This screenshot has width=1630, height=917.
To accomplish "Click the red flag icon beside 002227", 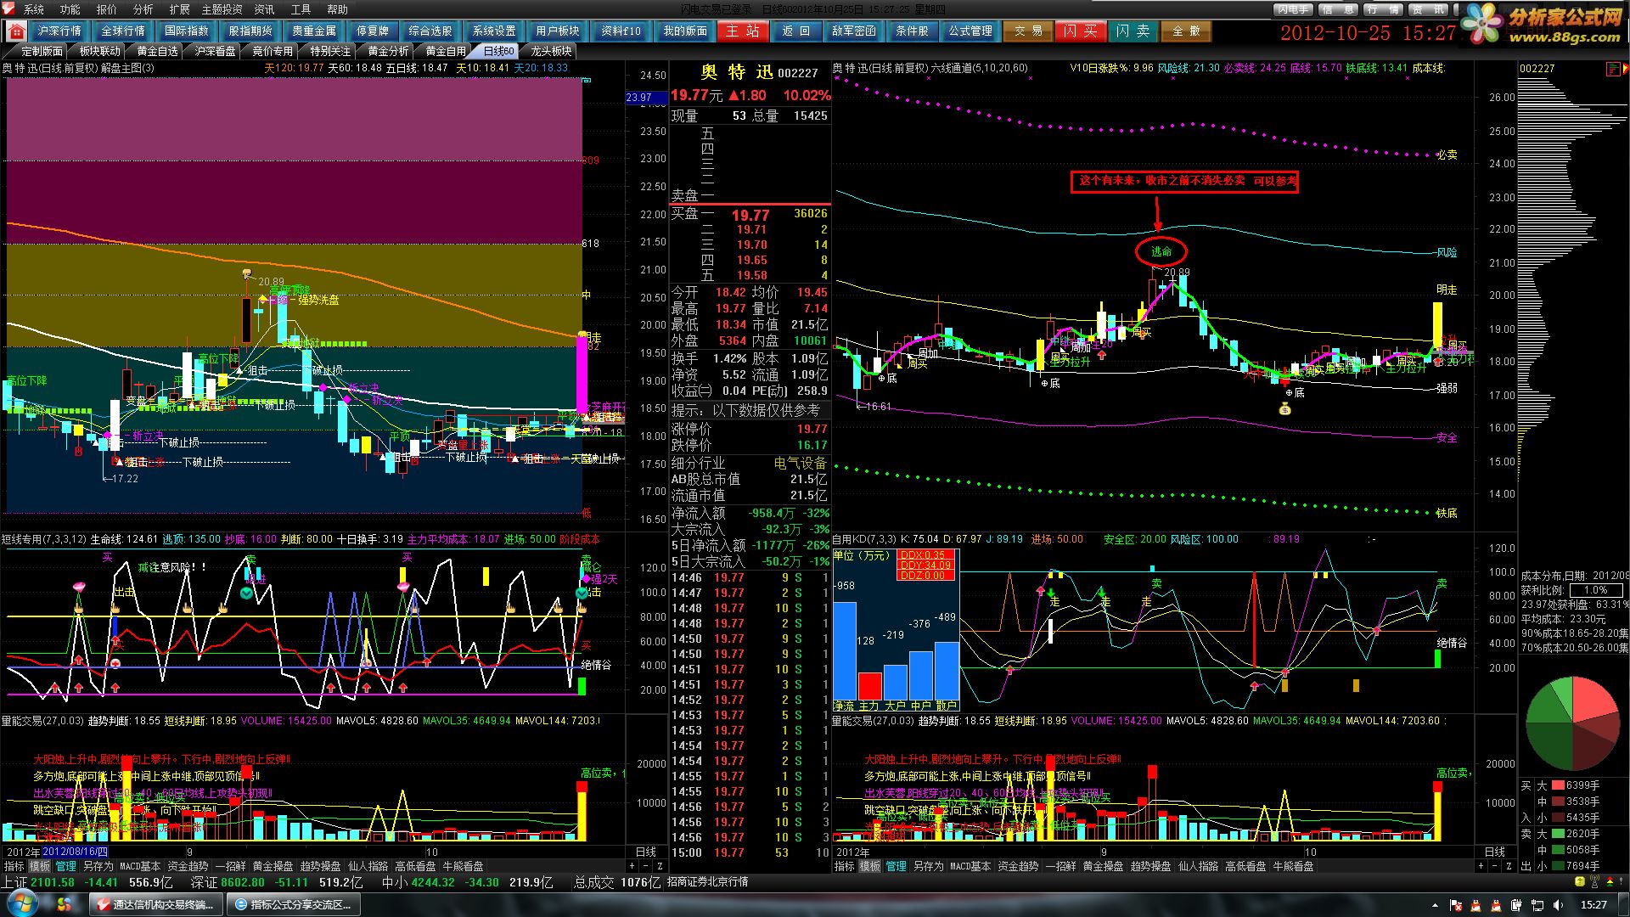I will point(1613,69).
